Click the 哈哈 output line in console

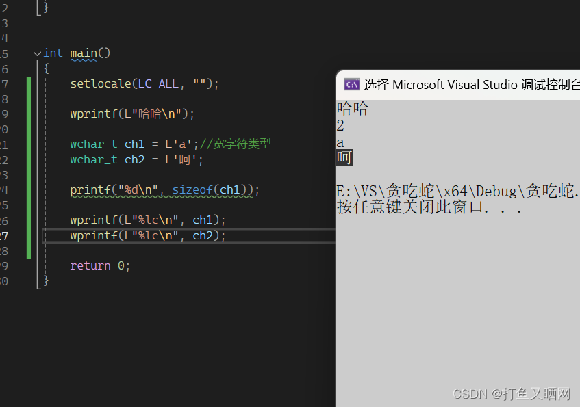pos(353,108)
